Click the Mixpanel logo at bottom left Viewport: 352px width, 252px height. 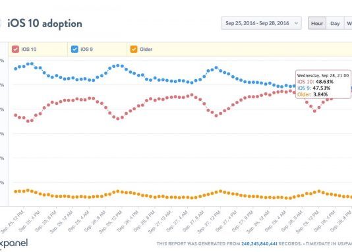(14, 243)
